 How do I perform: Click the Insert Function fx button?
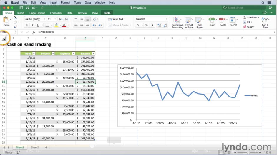click(34, 32)
